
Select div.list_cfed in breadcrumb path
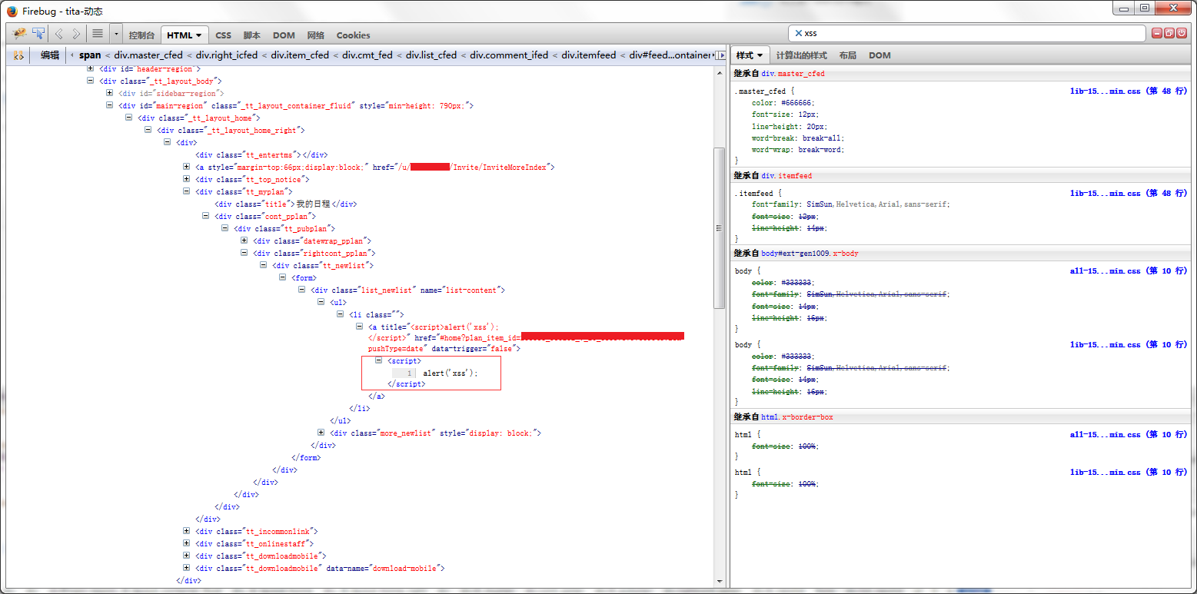tap(431, 55)
